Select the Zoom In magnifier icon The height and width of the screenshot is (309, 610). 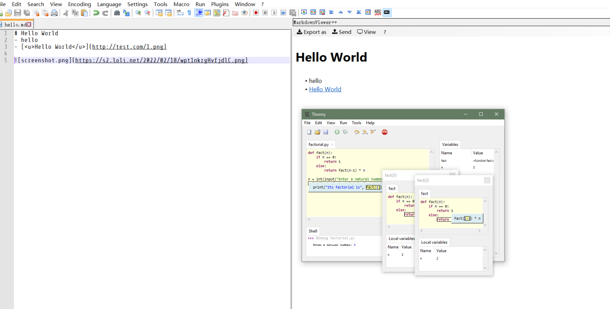point(138,12)
